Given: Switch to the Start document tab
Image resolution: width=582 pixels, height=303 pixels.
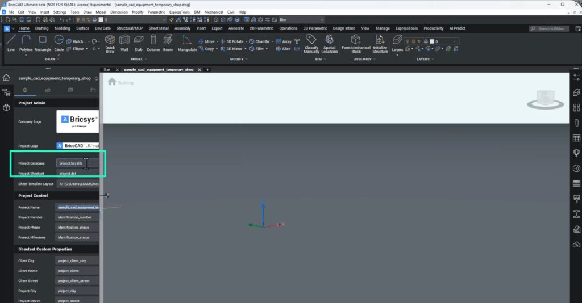Looking at the screenshot, I should (107, 70).
